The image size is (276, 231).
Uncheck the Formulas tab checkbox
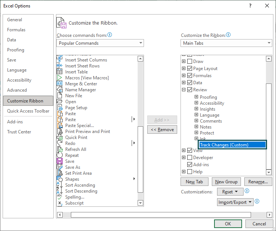(x=189, y=75)
